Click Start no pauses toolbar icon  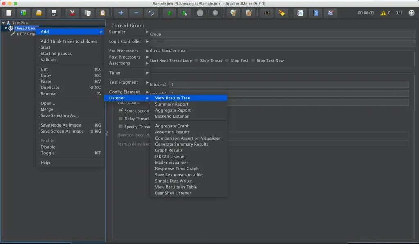tap(185, 13)
